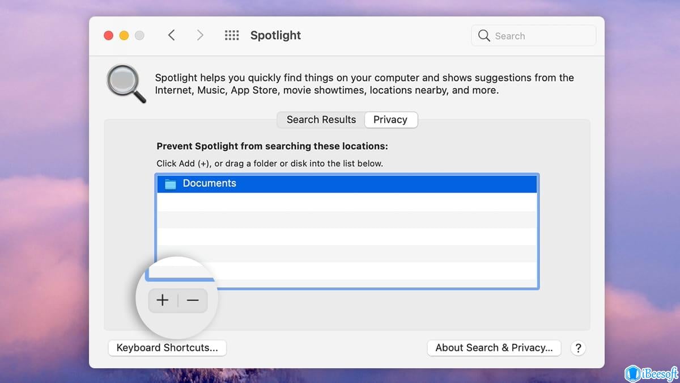Minimize the window with the yellow button

coord(124,35)
